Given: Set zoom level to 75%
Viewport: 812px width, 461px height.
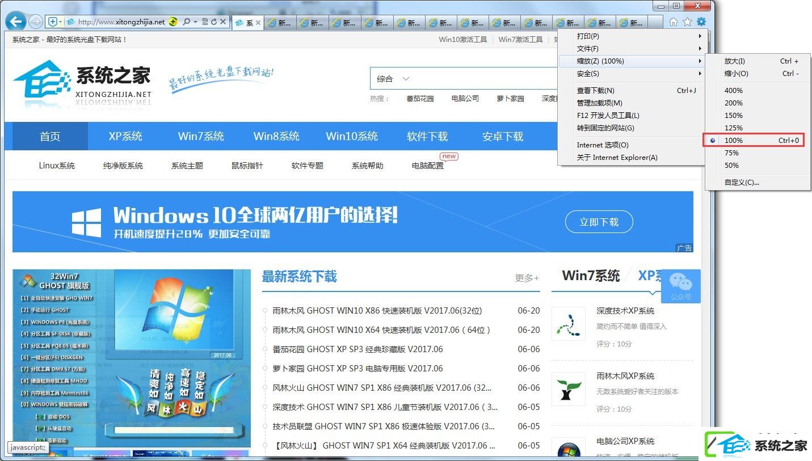Looking at the screenshot, I should click(x=758, y=153).
